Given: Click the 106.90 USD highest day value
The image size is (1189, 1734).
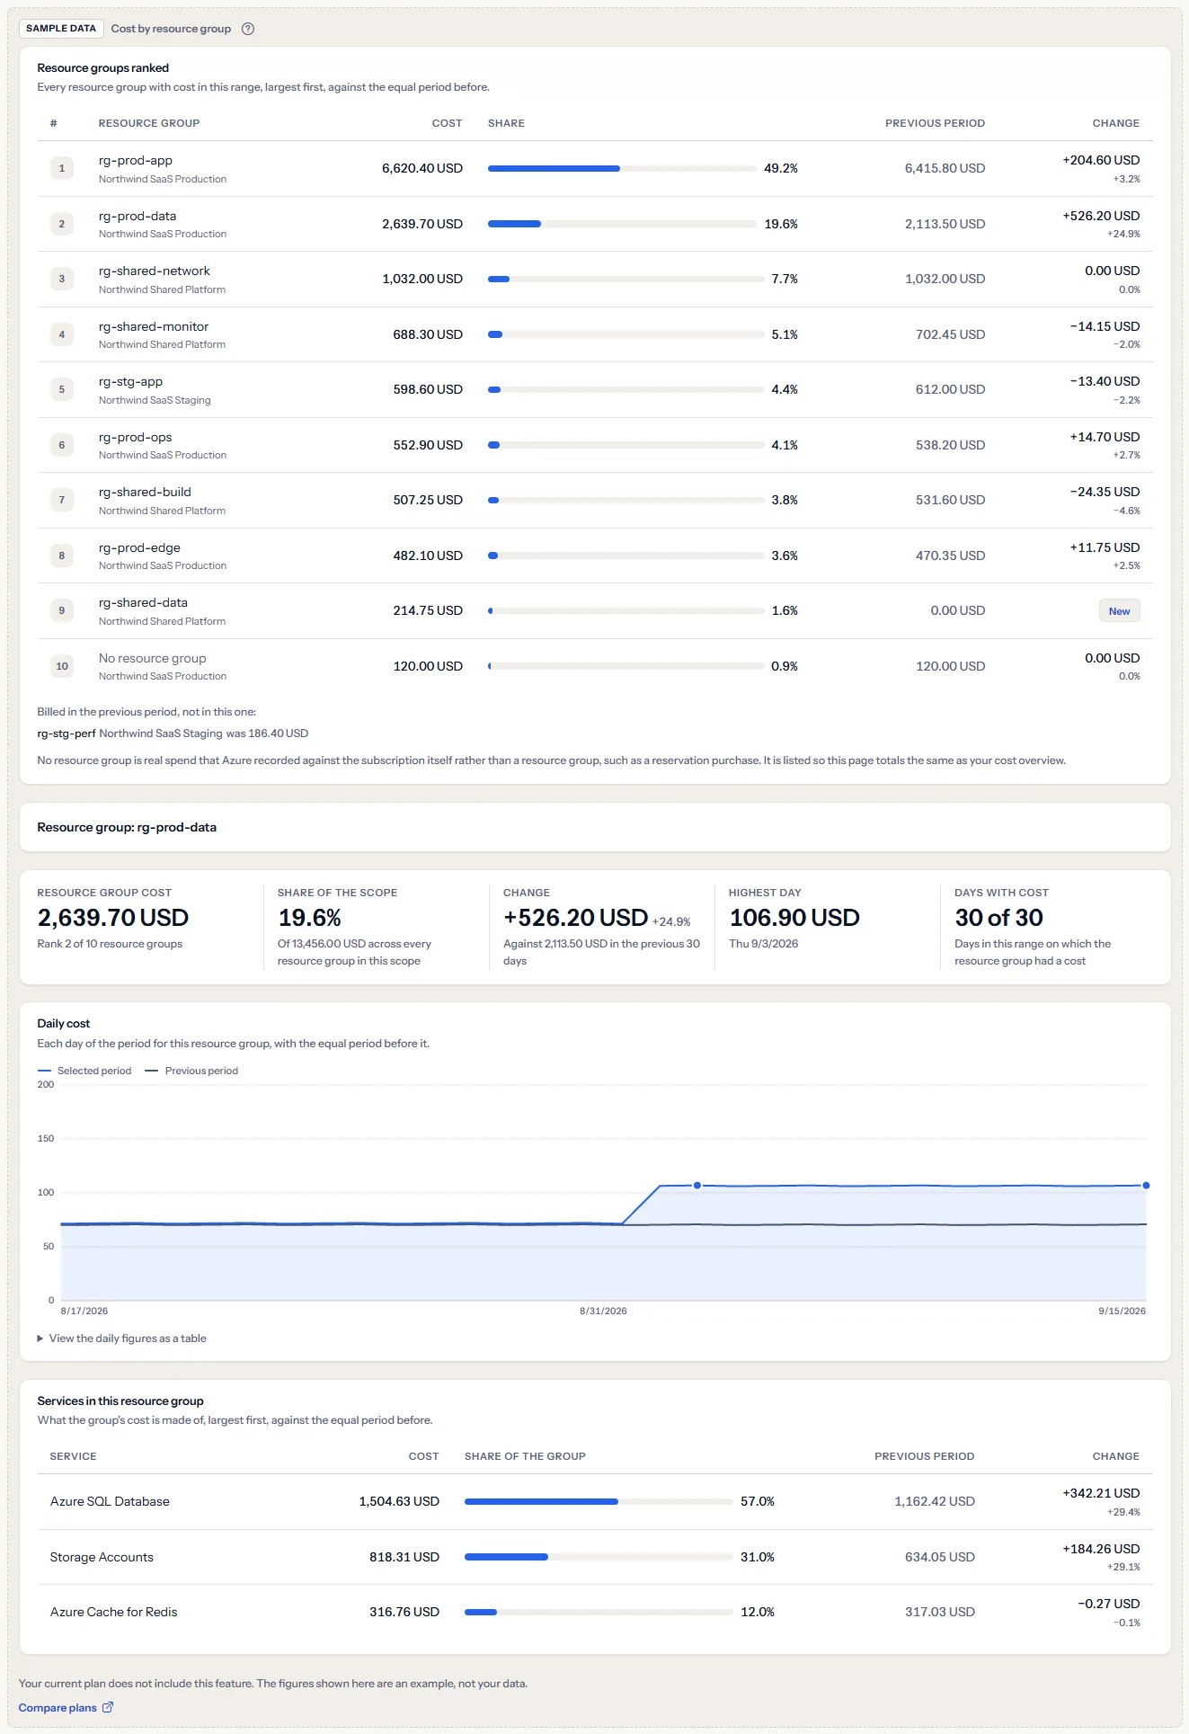Looking at the screenshot, I should click(x=794, y=918).
